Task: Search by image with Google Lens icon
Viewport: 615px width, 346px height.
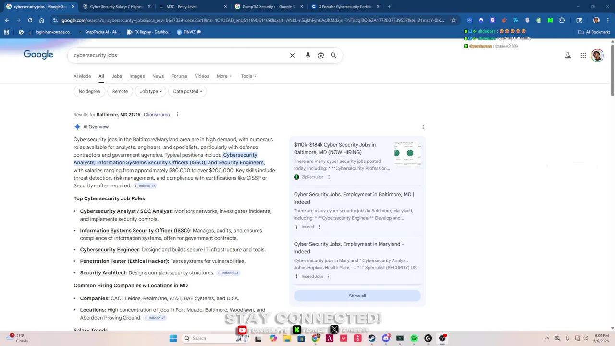Action: (321, 55)
